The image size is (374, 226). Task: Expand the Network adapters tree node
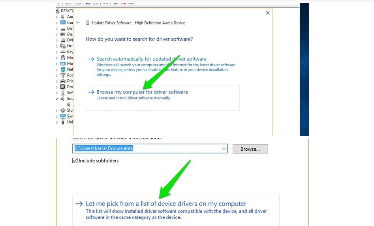[x=57, y=69]
